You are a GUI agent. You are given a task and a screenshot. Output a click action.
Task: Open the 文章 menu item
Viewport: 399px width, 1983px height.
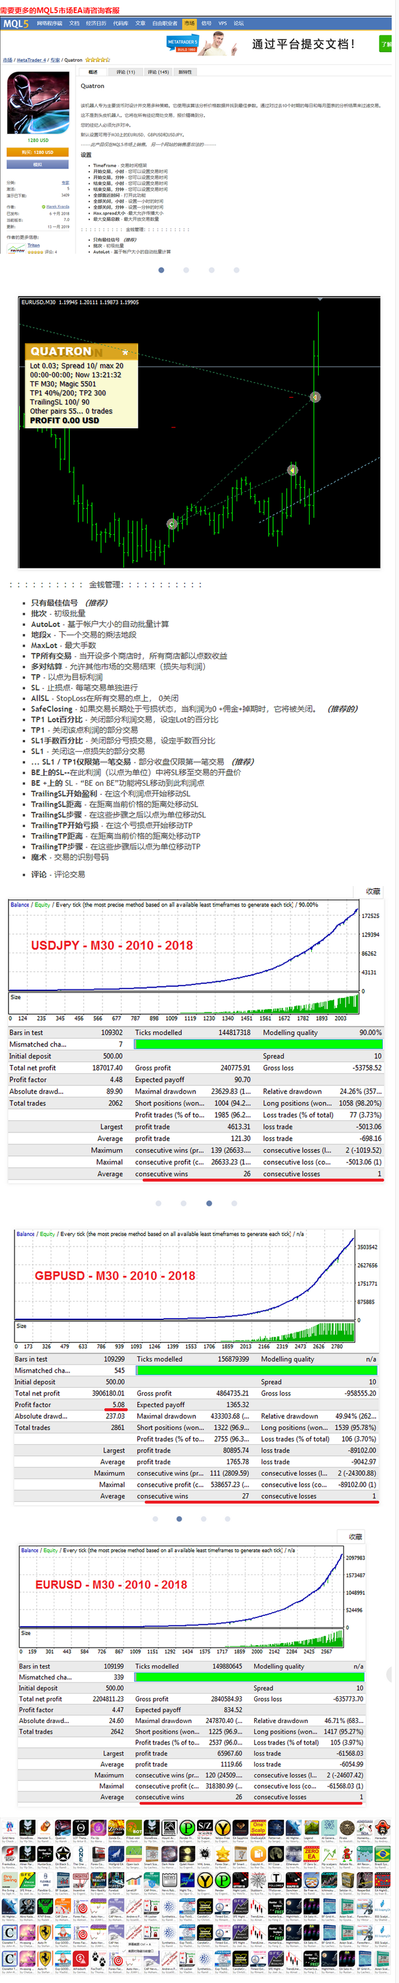coord(140,23)
